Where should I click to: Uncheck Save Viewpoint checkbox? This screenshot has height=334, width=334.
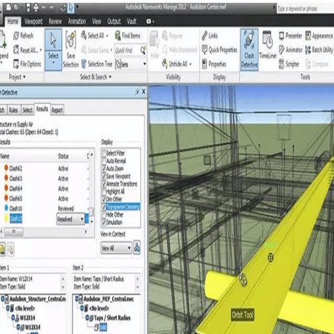click(x=104, y=176)
